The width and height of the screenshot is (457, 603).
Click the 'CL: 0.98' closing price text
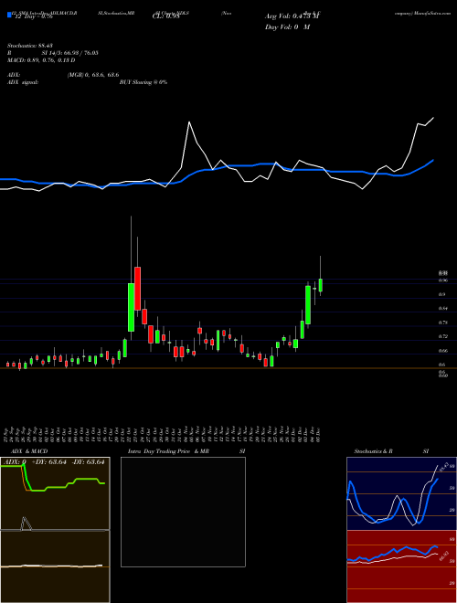pos(165,16)
